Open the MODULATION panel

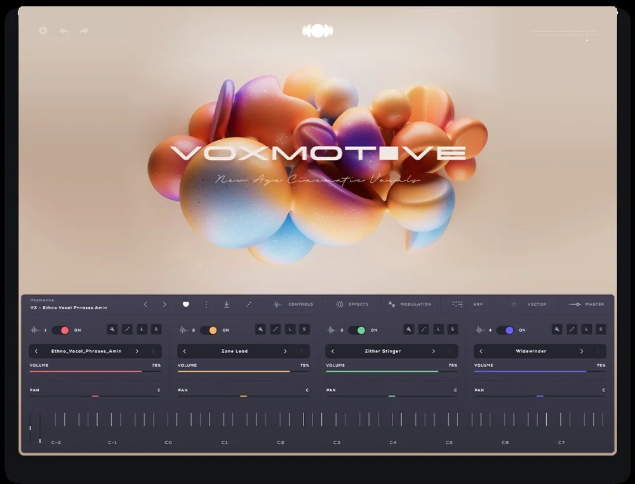(415, 304)
